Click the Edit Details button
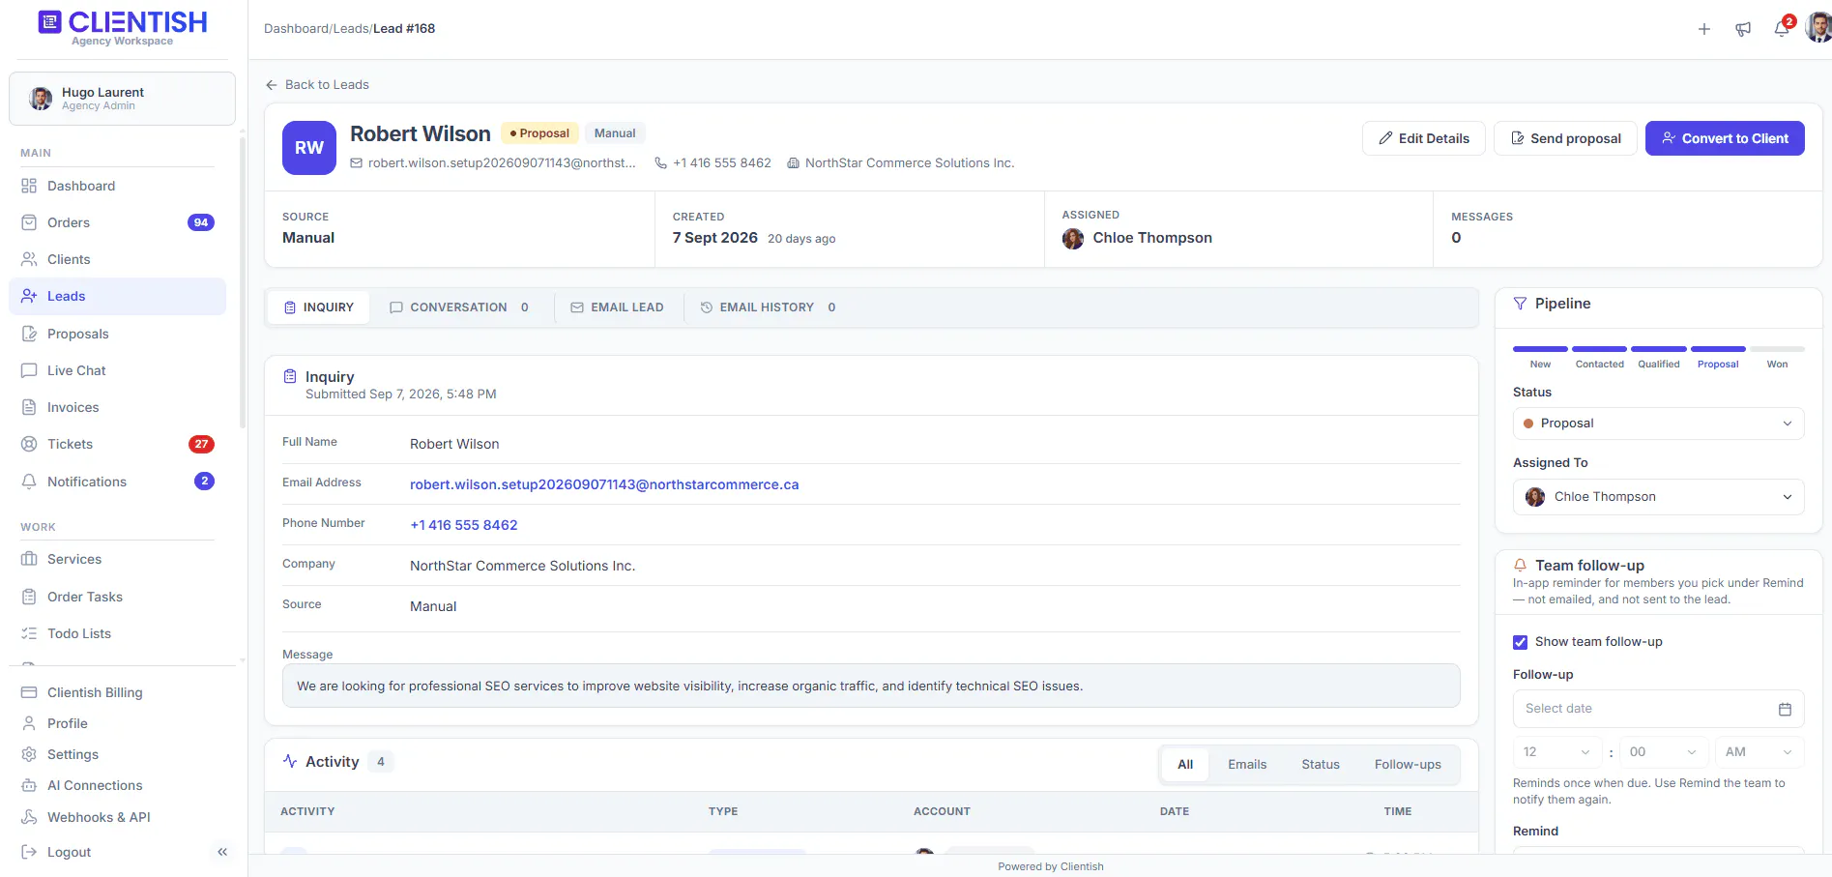 1424,138
